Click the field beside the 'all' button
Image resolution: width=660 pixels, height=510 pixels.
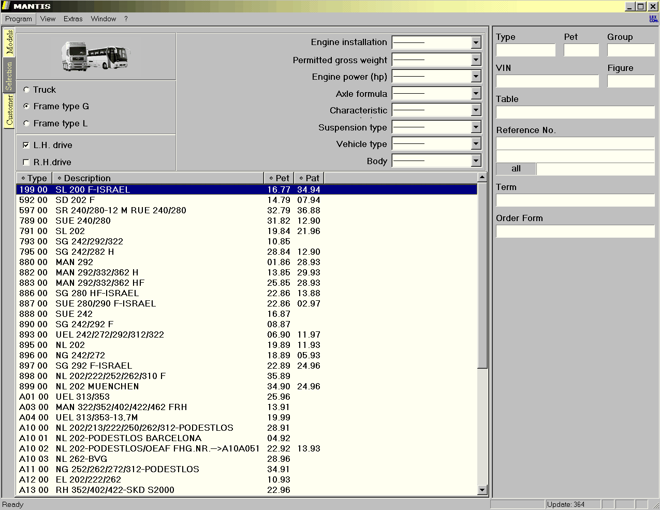[x=596, y=169]
